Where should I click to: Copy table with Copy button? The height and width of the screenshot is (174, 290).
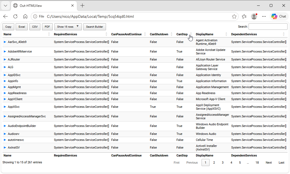pos(8,27)
